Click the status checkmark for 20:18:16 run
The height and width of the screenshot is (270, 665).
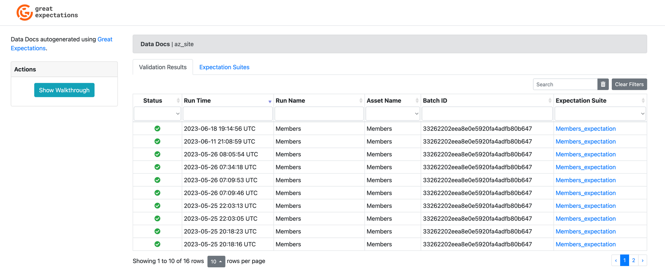(x=157, y=244)
